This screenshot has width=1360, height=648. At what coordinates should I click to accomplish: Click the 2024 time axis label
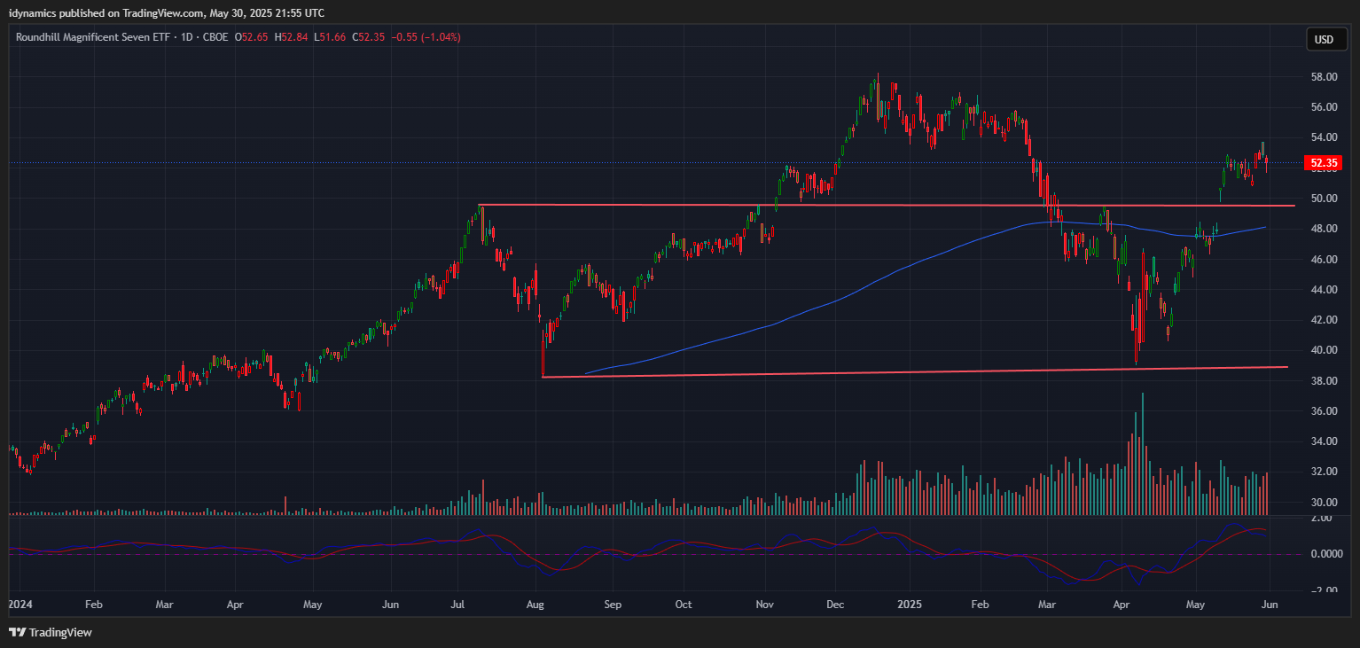tap(19, 605)
